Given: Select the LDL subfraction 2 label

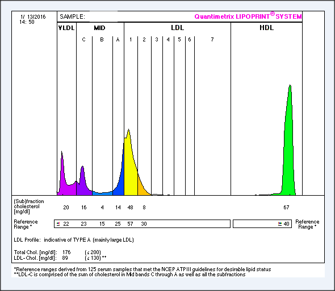Looking at the screenshot, I should click(144, 40).
